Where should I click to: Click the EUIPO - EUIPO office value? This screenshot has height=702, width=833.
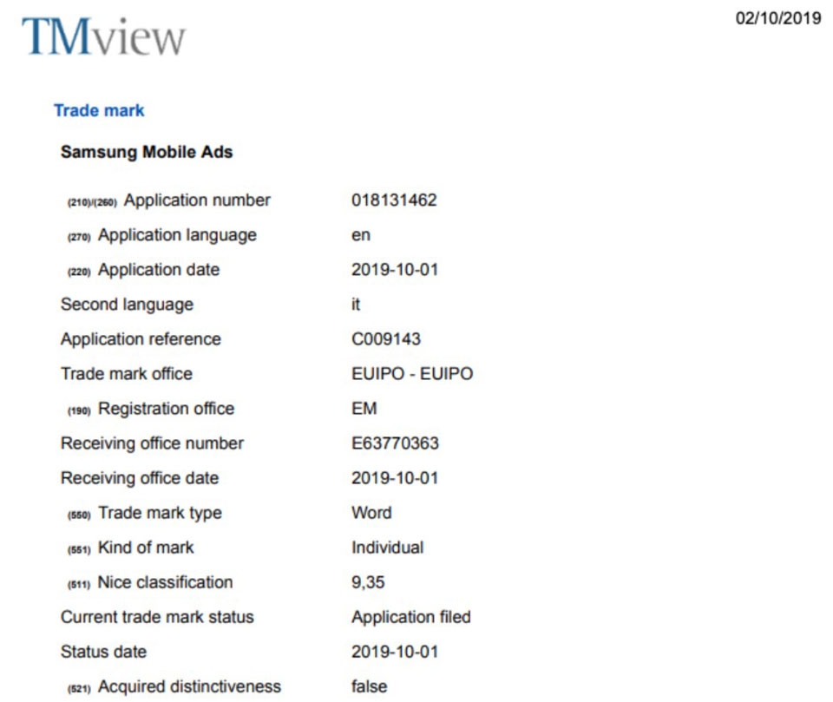point(412,374)
